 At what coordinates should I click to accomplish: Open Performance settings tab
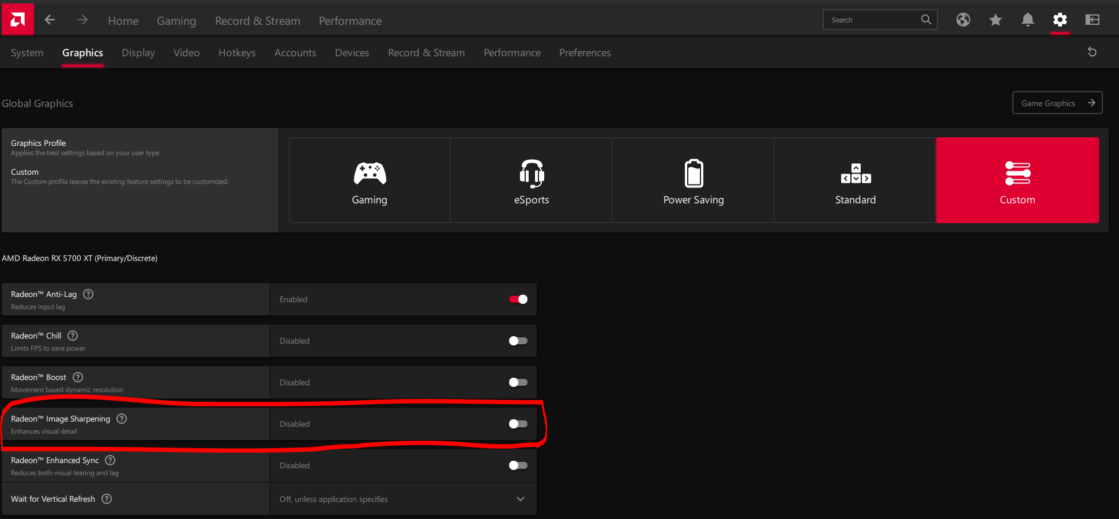point(513,52)
